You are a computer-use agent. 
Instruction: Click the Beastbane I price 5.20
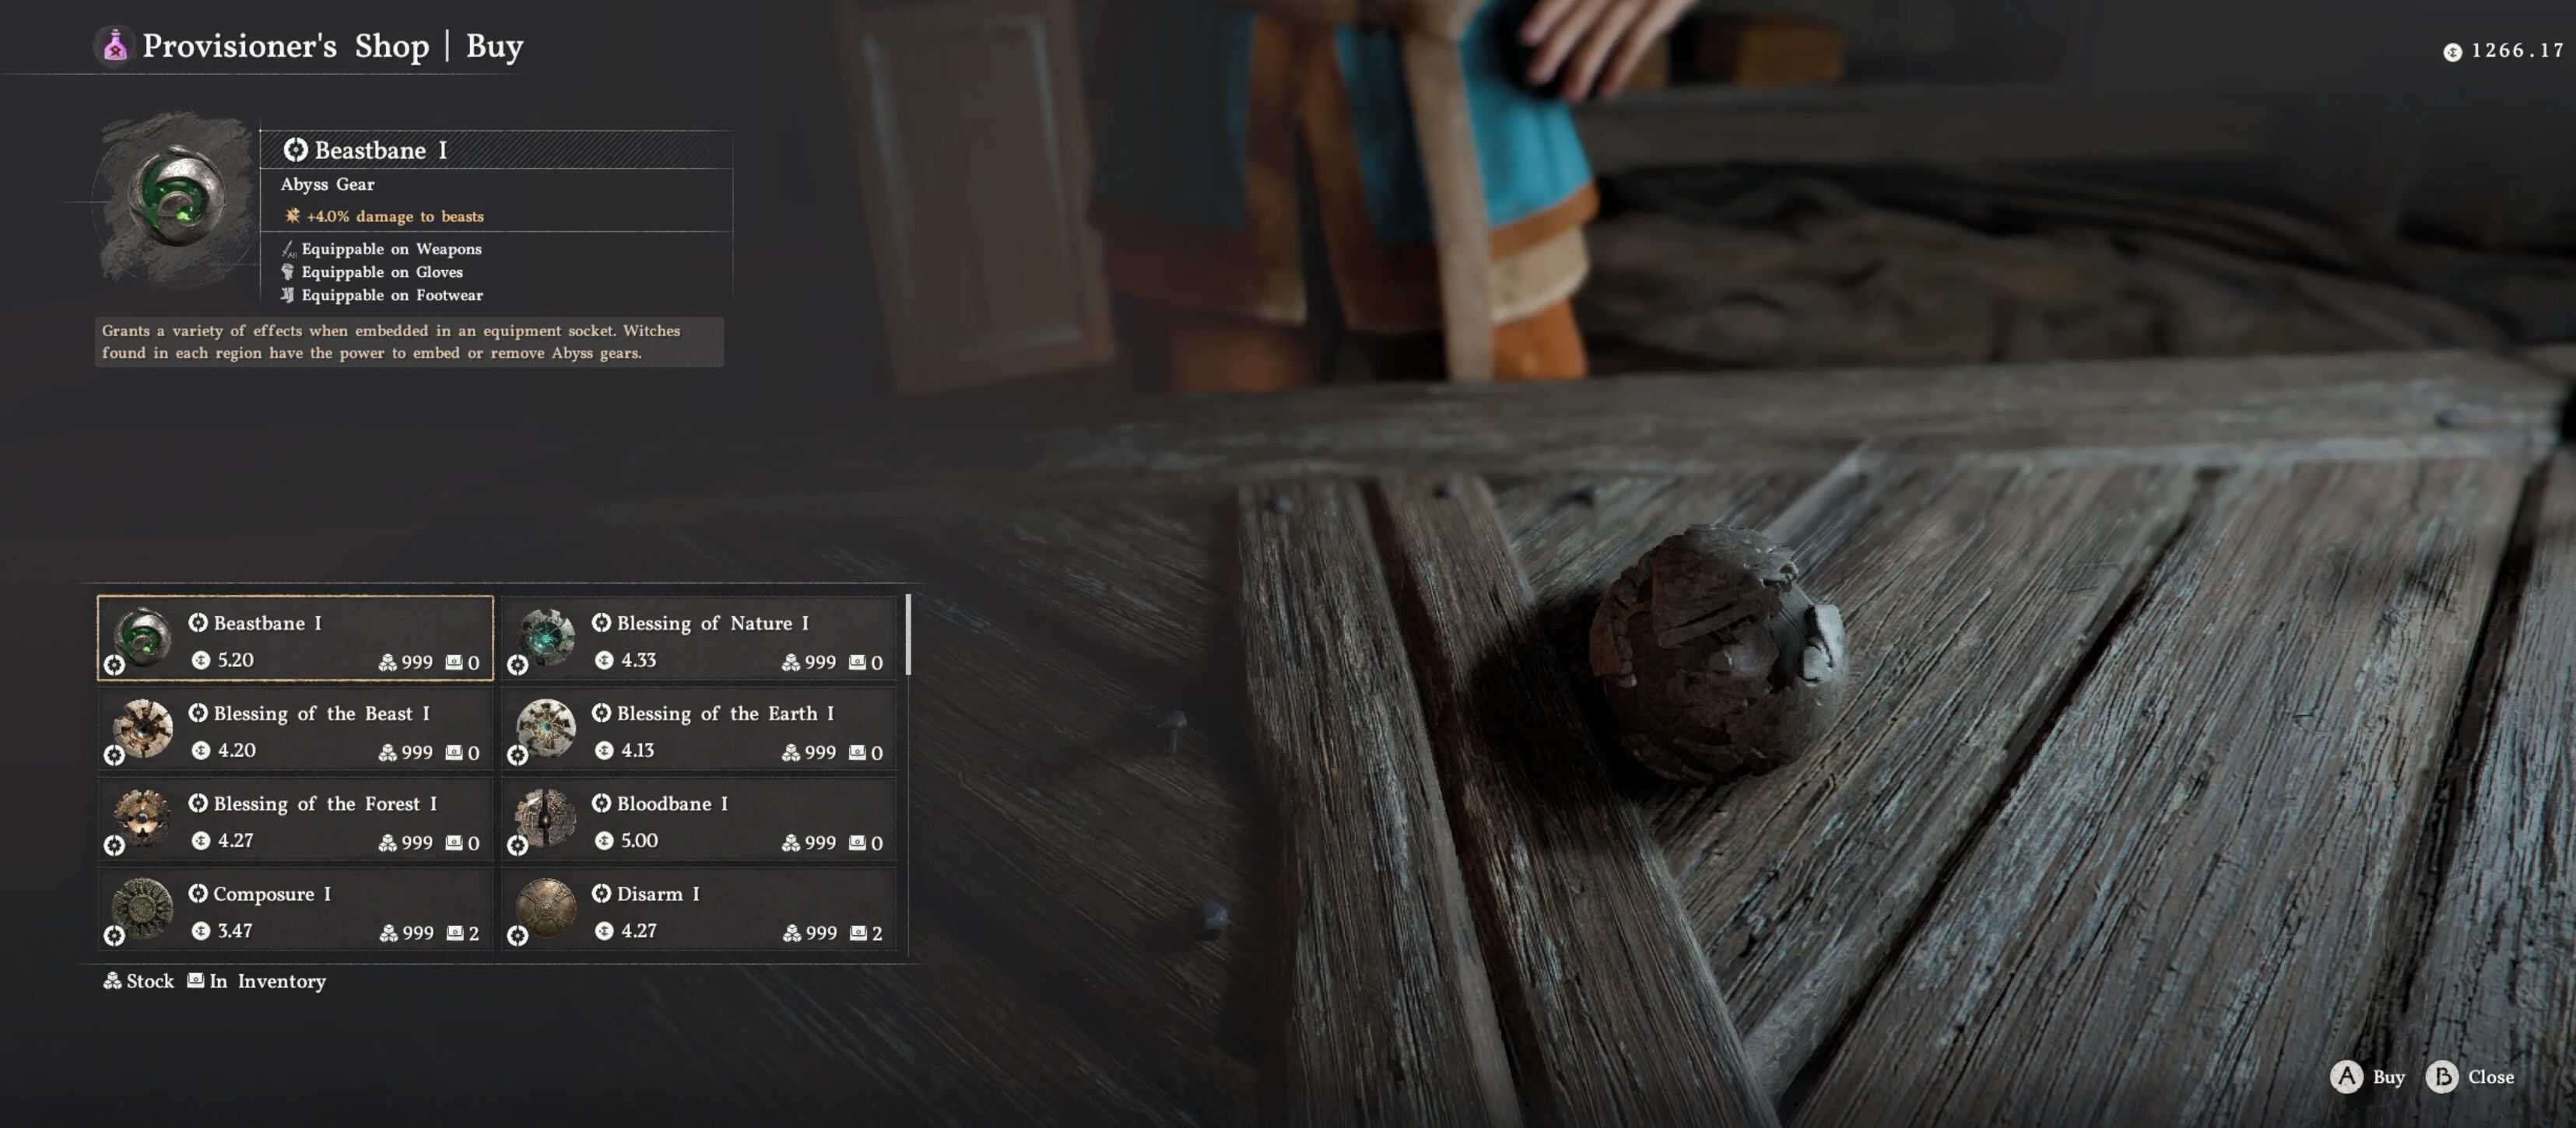[x=236, y=660]
